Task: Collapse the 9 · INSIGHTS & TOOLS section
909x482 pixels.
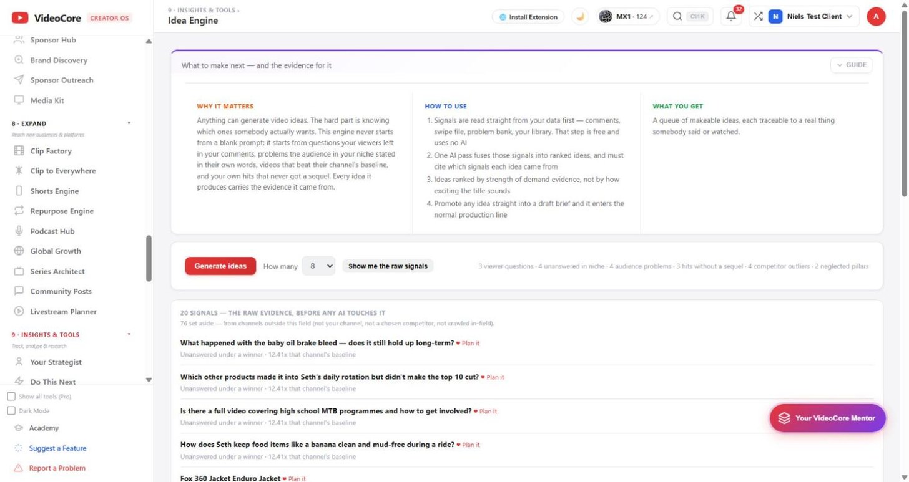Action: (129, 335)
